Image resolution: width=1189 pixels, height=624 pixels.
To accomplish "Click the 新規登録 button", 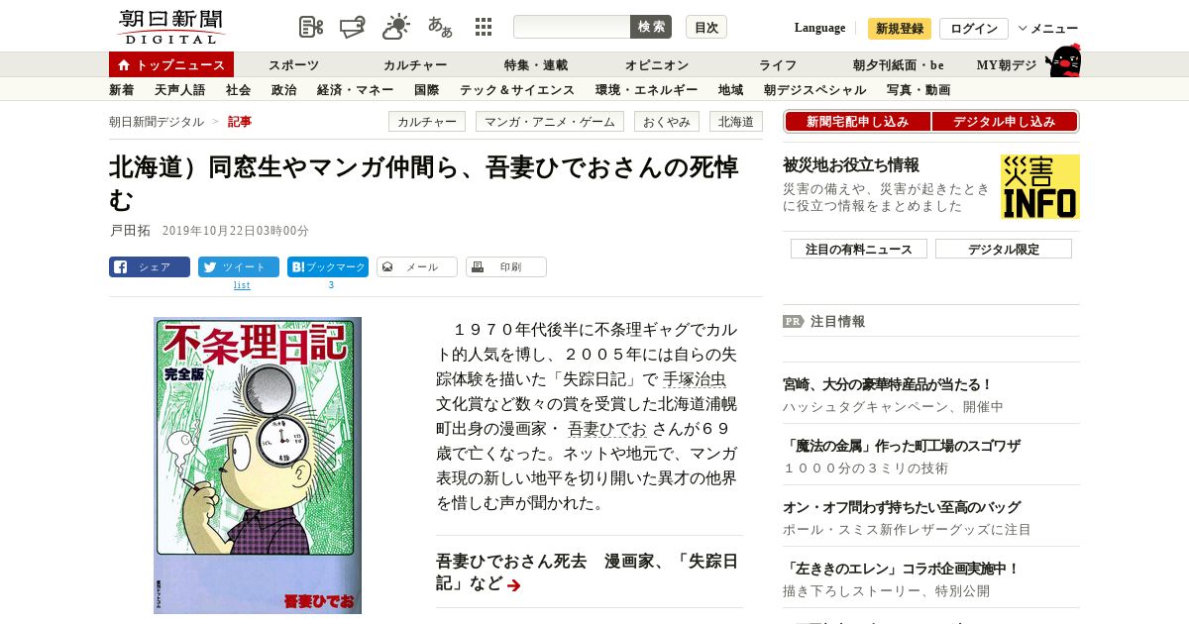I will (900, 29).
